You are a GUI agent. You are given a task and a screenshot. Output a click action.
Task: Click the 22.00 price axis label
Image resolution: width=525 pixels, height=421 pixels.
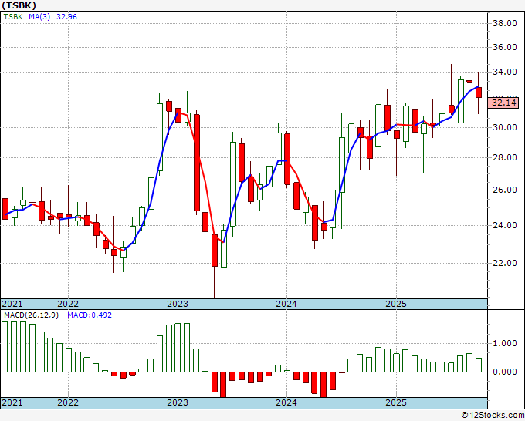point(505,263)
